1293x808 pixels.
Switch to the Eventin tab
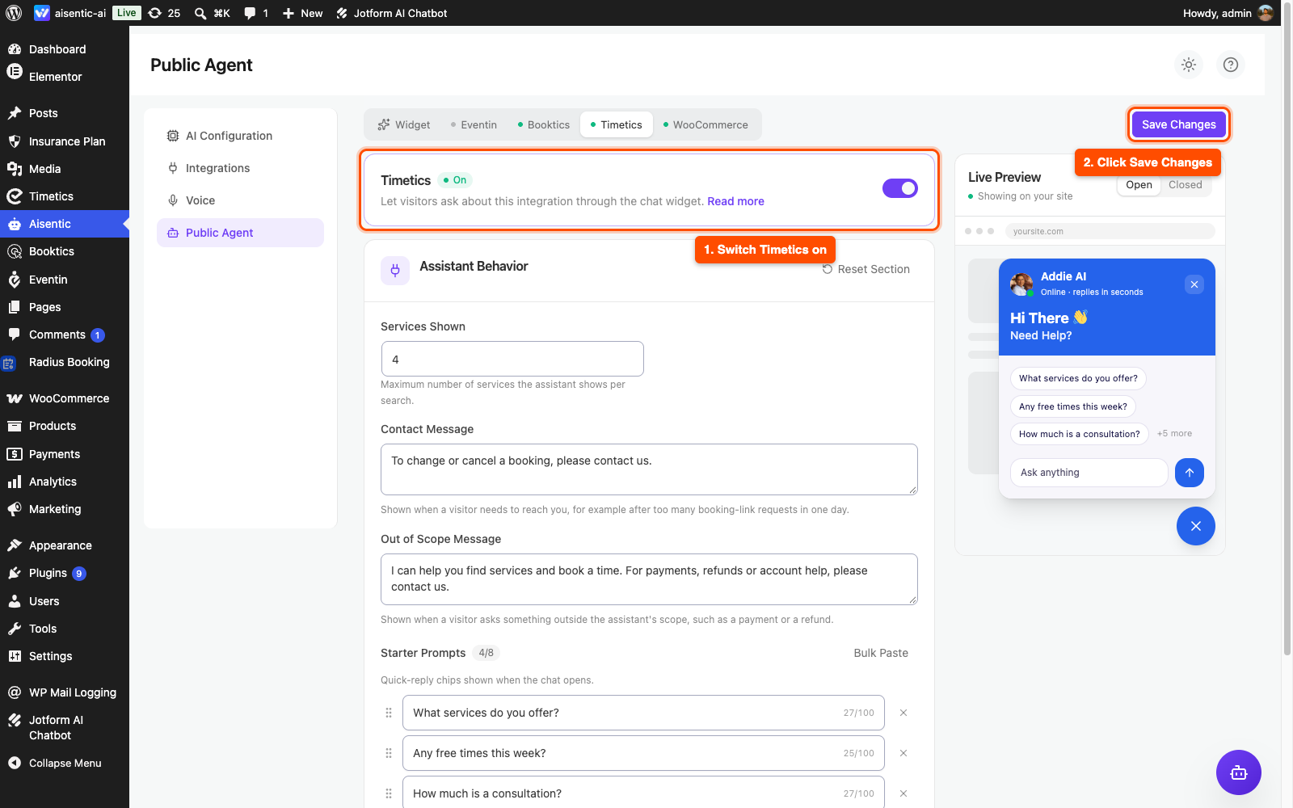click(x=474, y=124)
